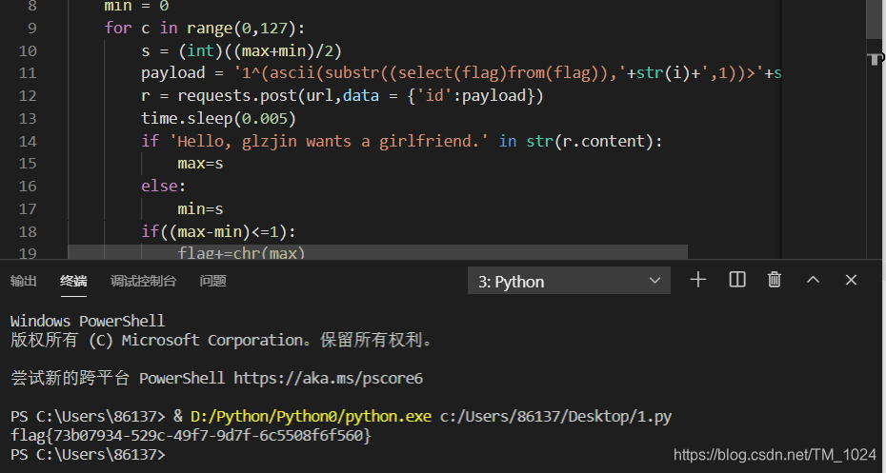This screenshot has width=886, height=473.
Task: Split the terminal panel
Action: (736, 280)
